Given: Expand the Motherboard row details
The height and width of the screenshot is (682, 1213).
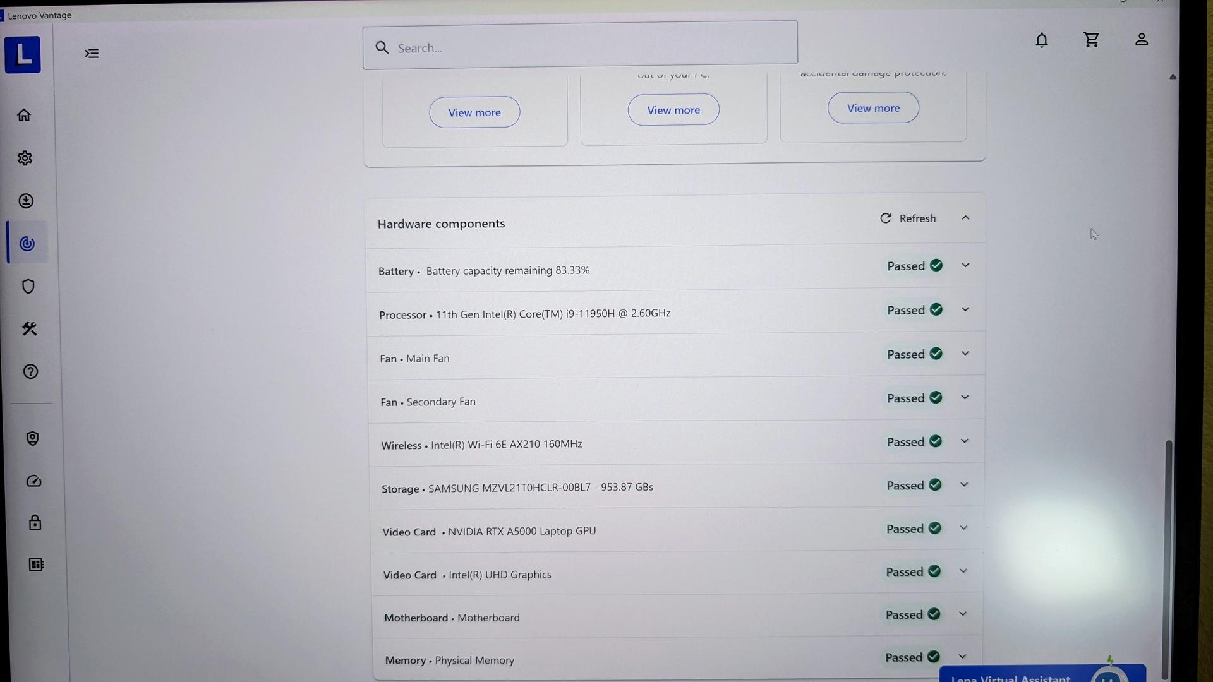Looking at the screenshot, I should click(963, 614).
